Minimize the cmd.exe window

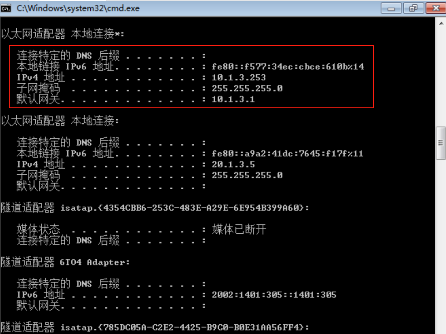[x=391, y=8]
